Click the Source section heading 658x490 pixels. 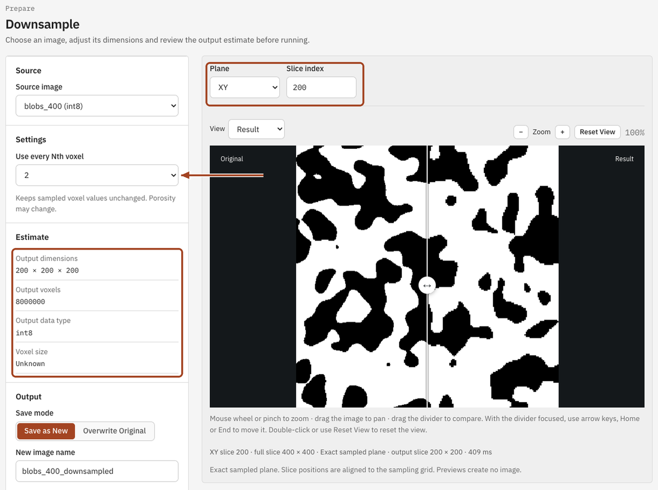pyautogui.click(x=29, y=71)
